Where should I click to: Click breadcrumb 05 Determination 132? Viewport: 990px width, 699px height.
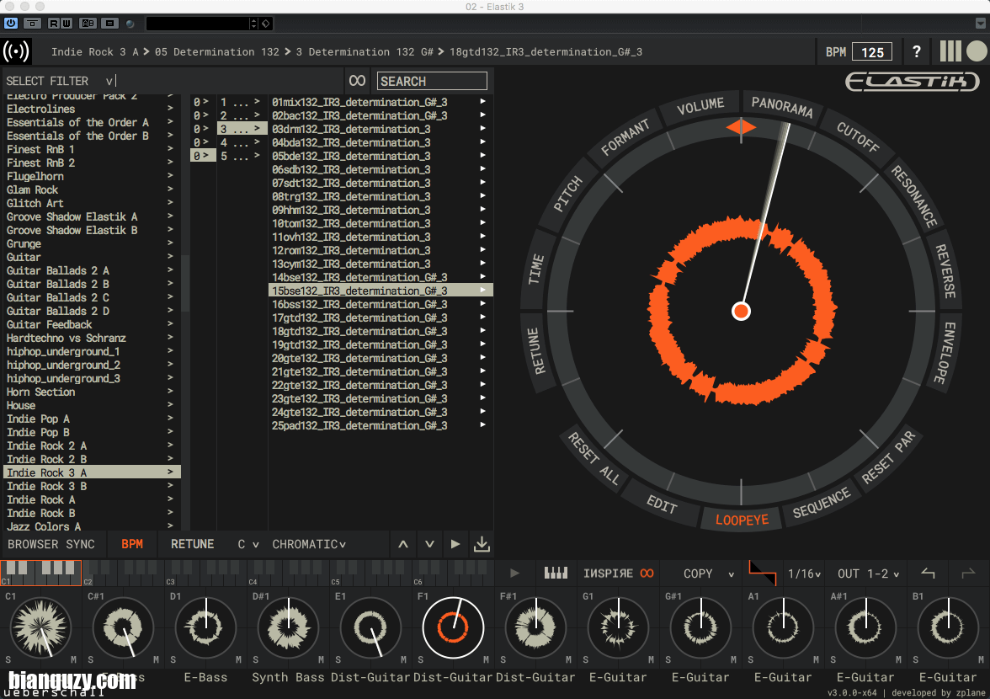coord(216,51)
